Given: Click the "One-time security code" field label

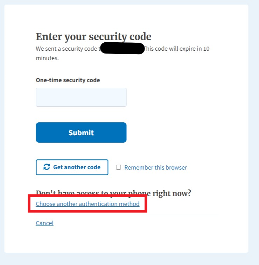Looking at the screenshot, I should pyautogui.click(x=68, y=80).
